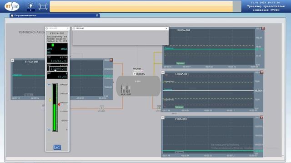Click the PIRCA-001 trend title
This screenshot has width=291, height=163.
(183, 30)
